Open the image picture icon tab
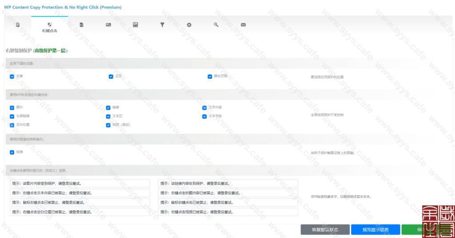 point(135,25)
